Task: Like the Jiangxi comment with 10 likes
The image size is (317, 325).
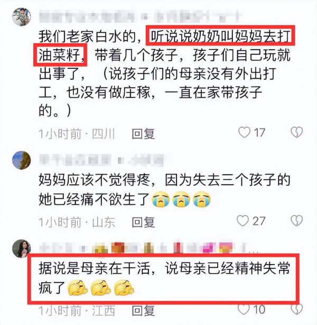Action: tap(244, 310)
